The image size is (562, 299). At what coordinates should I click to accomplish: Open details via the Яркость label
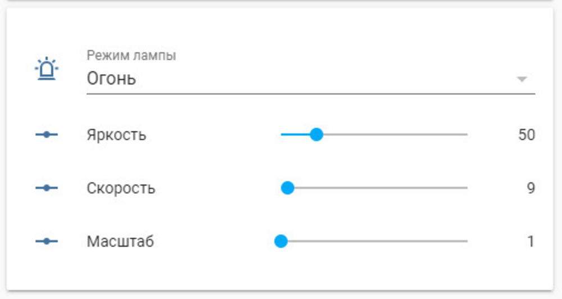click(116, 135)
